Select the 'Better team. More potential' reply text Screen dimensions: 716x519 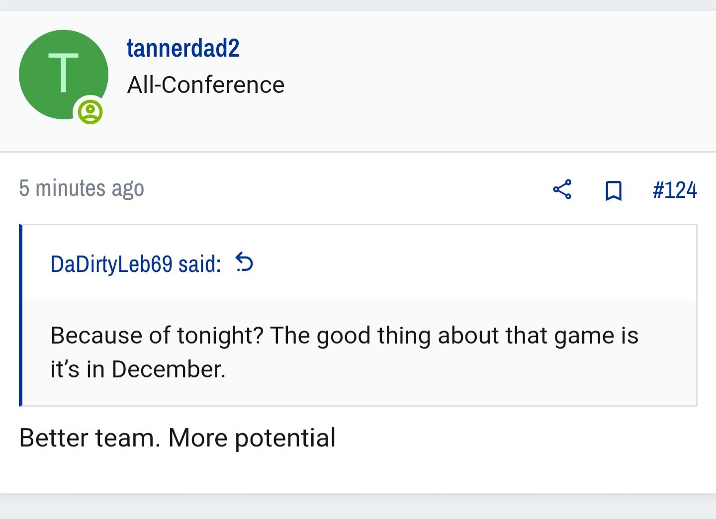[177, 438]
